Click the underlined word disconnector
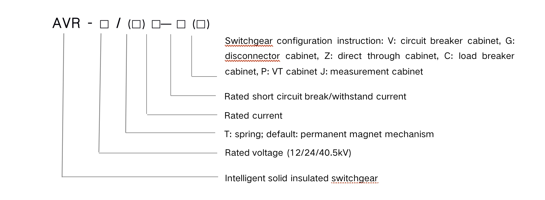The height and width of the screenshot is (200, 545). [252, 56]
